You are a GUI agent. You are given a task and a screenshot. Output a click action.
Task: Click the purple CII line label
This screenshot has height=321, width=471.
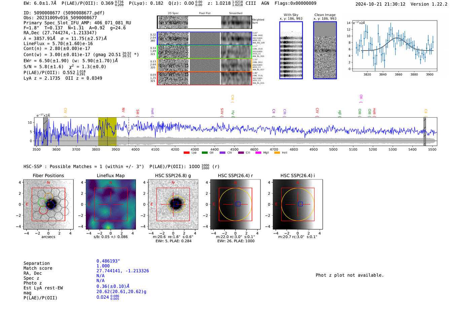pos(274,113)
